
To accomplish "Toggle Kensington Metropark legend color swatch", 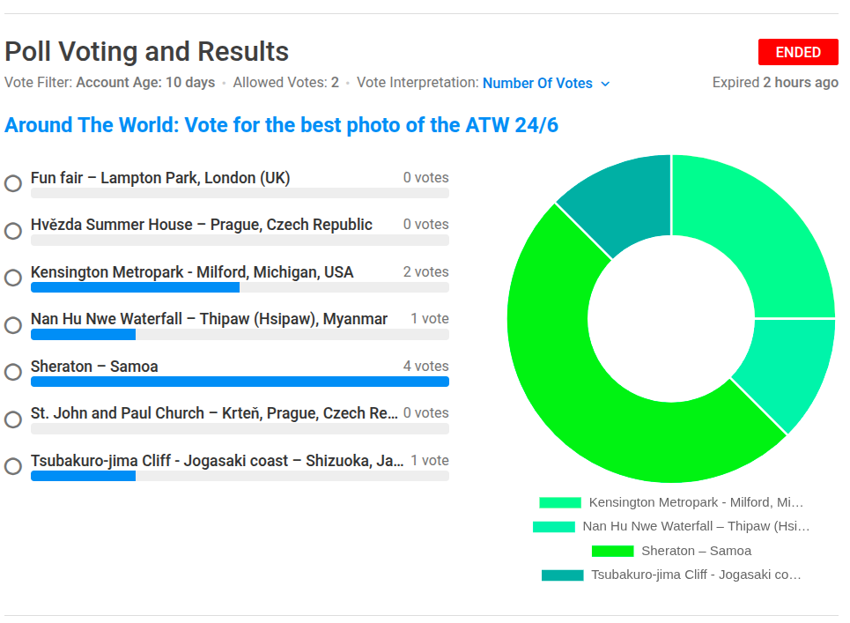I will coord(560,502).
